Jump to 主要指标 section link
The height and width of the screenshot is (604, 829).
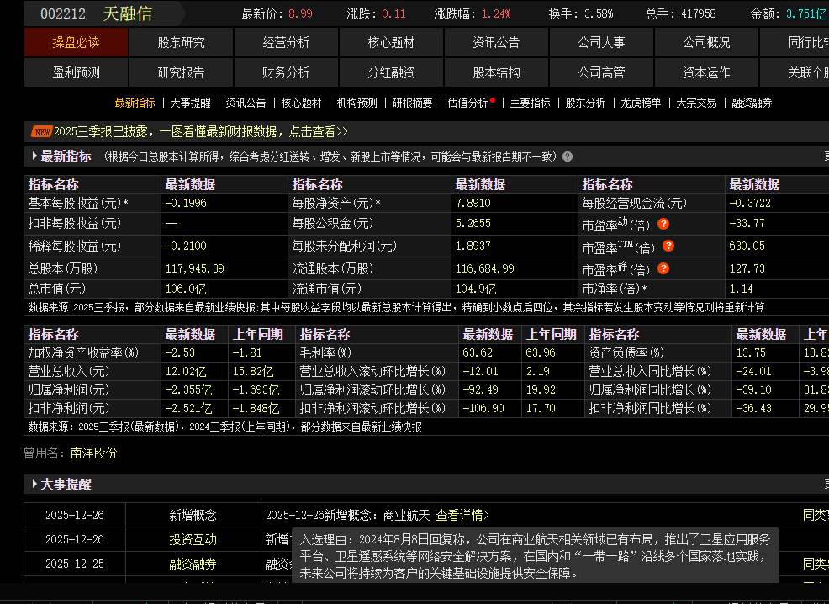(530, 103)
